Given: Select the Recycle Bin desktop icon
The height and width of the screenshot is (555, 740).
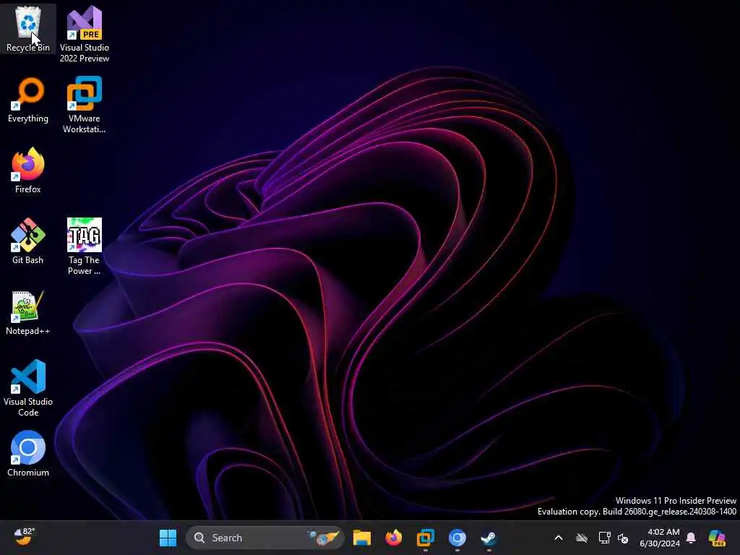Looking at the screenshot, I should pyautogui.click(x=28, y=29).
